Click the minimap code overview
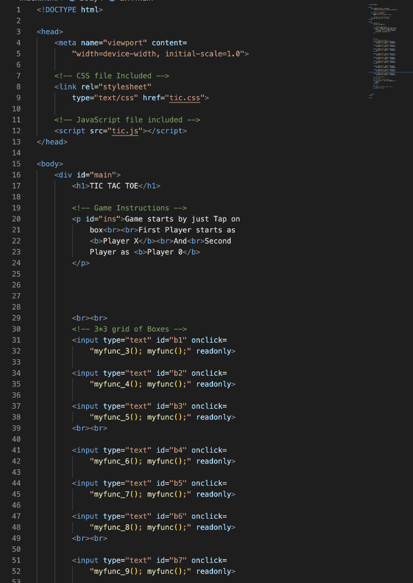Viewport: 413px width, 583px height. click(x=384, y=52)
